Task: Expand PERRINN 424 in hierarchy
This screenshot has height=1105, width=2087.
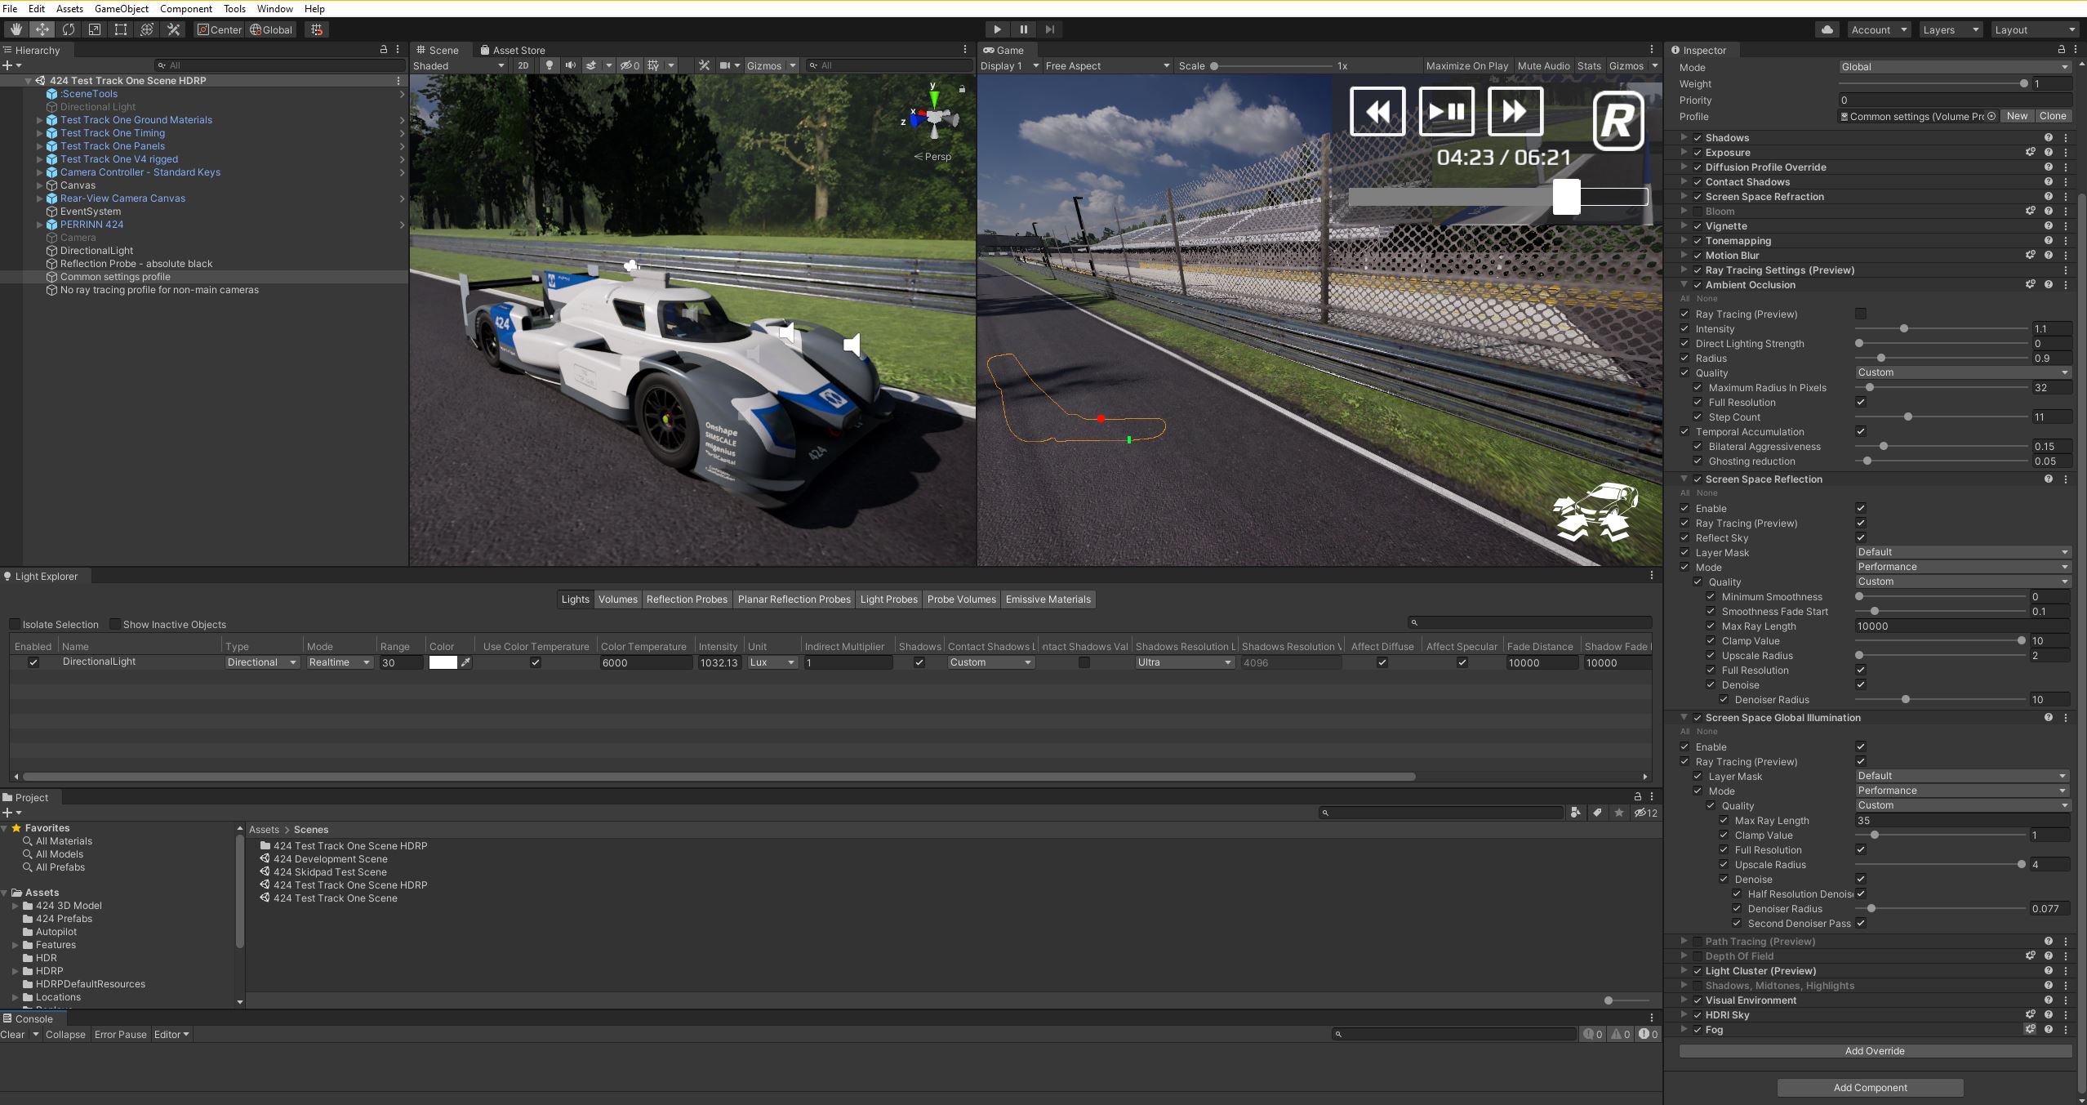Action: click(x=40, y=225)
